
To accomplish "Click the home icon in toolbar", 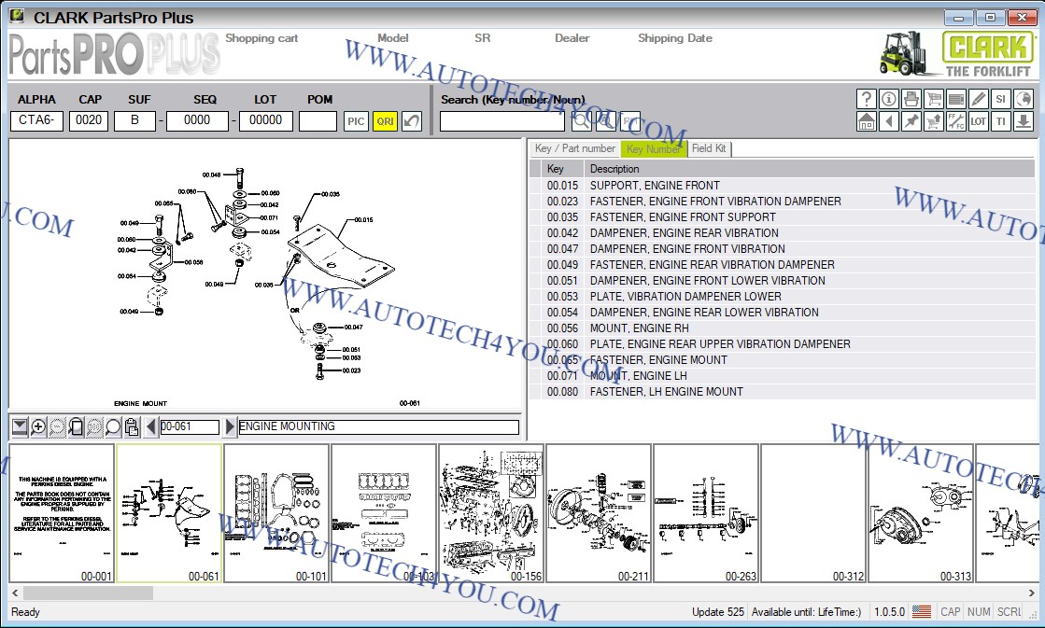I will [x=866, y=121].
